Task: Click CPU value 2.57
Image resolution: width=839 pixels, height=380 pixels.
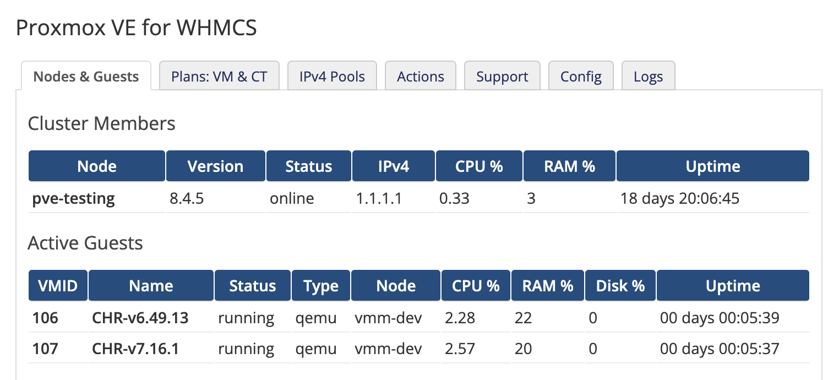Action: 460,349
